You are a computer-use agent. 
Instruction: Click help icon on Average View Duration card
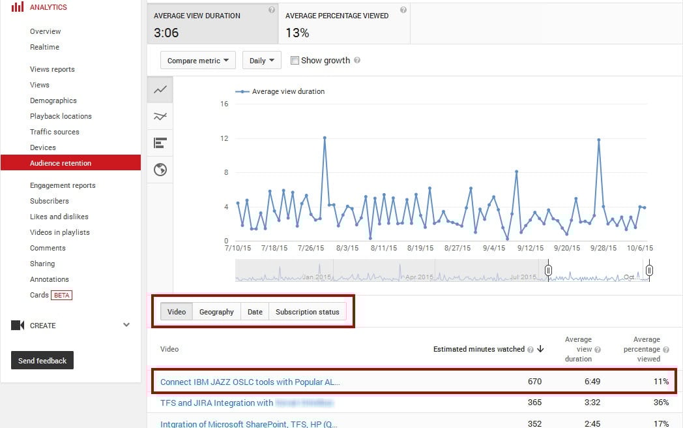[x=272, y=10]
